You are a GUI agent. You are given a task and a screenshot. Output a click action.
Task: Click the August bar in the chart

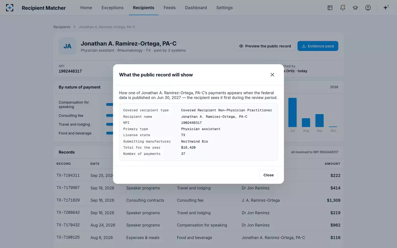pos(306,123)
